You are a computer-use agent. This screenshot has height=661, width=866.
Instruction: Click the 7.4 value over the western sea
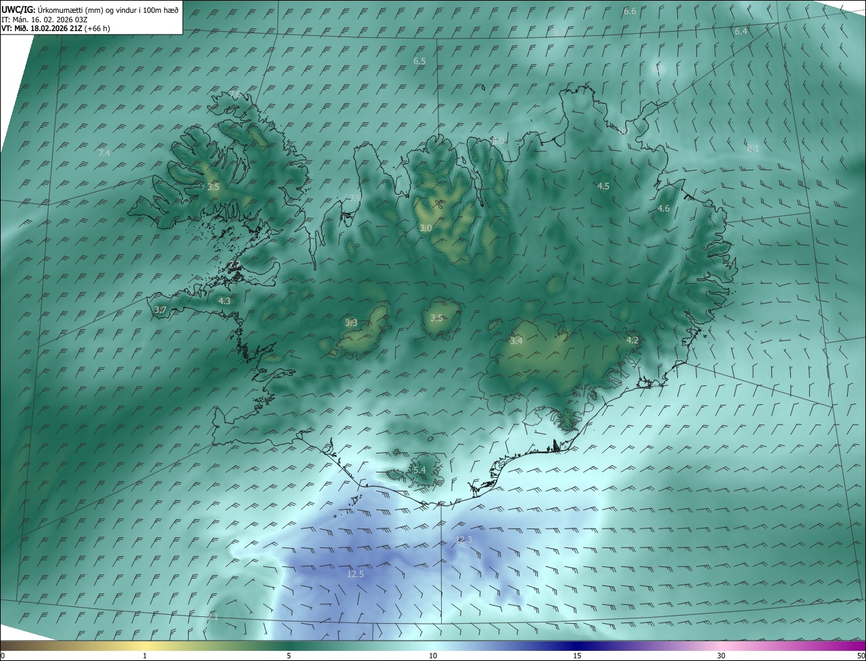pos(104,153)
